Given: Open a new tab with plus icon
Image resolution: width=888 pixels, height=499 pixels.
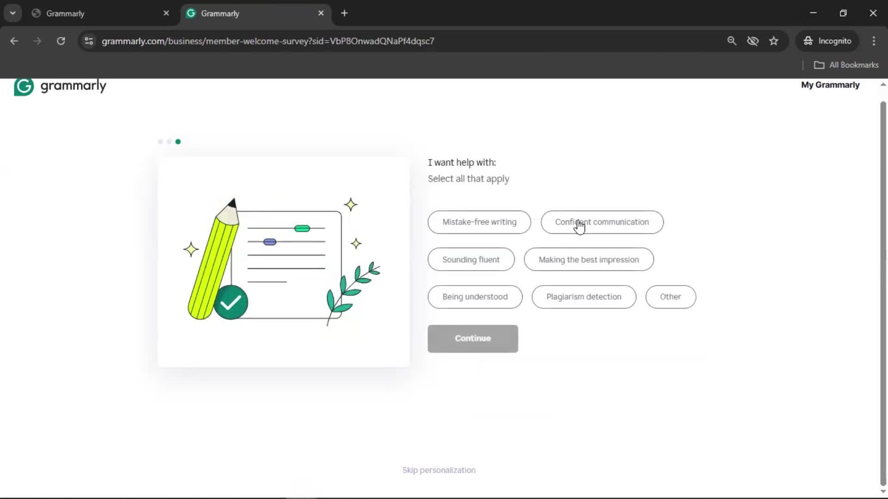Looking at the screenshot, I should [344, 13].
